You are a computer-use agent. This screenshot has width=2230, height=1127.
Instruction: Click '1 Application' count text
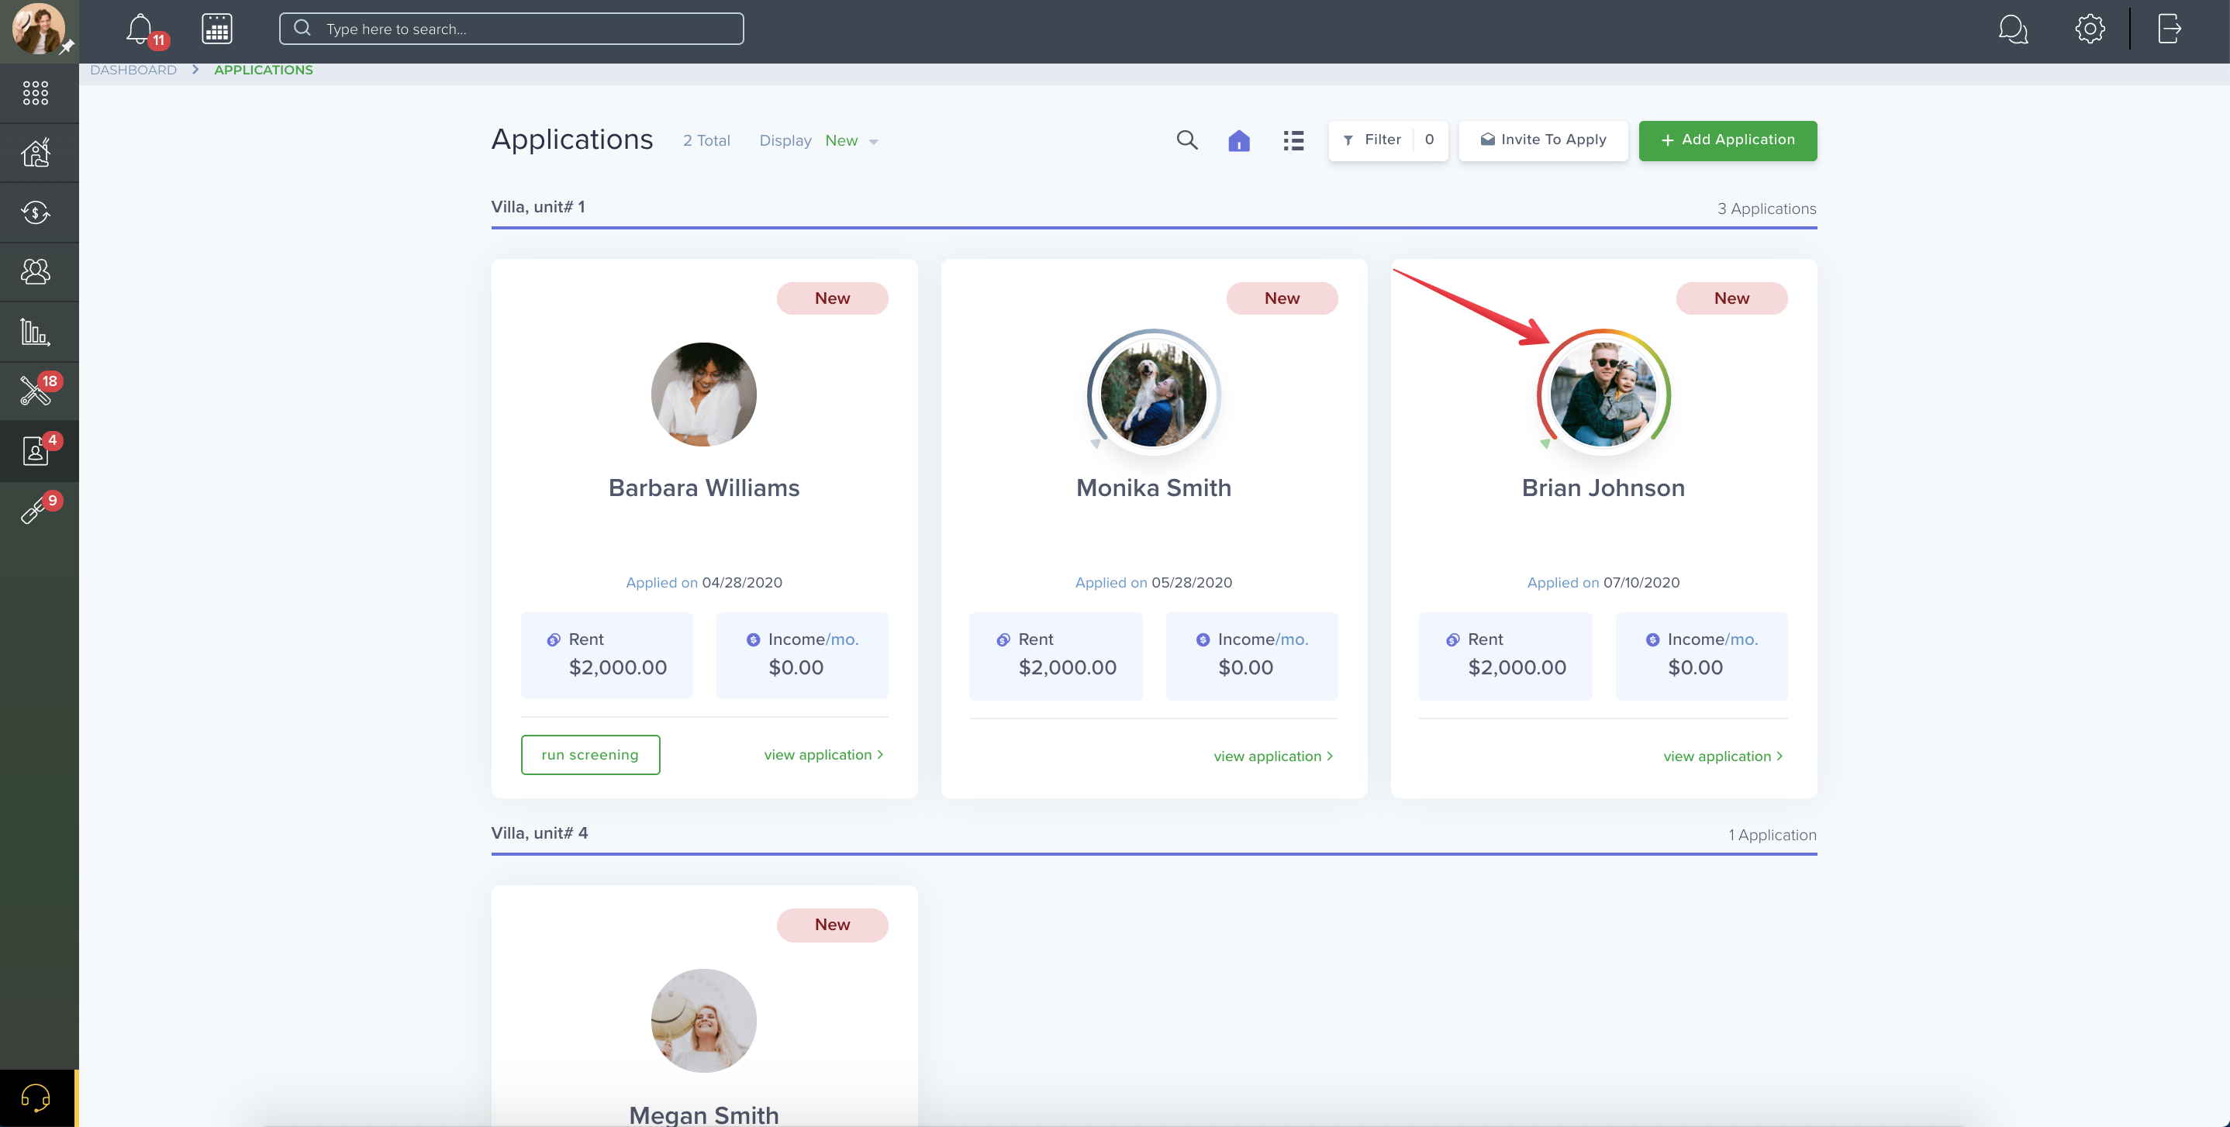click(1772, 836)
